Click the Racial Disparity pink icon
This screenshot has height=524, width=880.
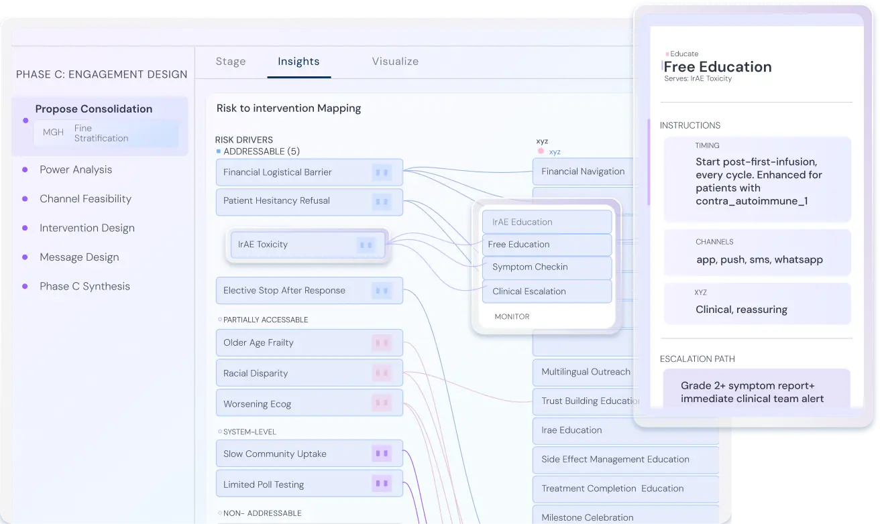coord(382,373)
